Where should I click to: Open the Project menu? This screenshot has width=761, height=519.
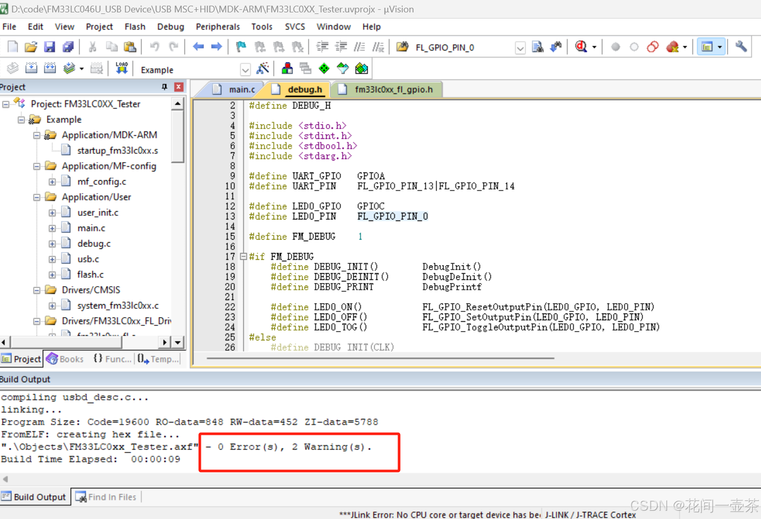(x=99, y=27)
